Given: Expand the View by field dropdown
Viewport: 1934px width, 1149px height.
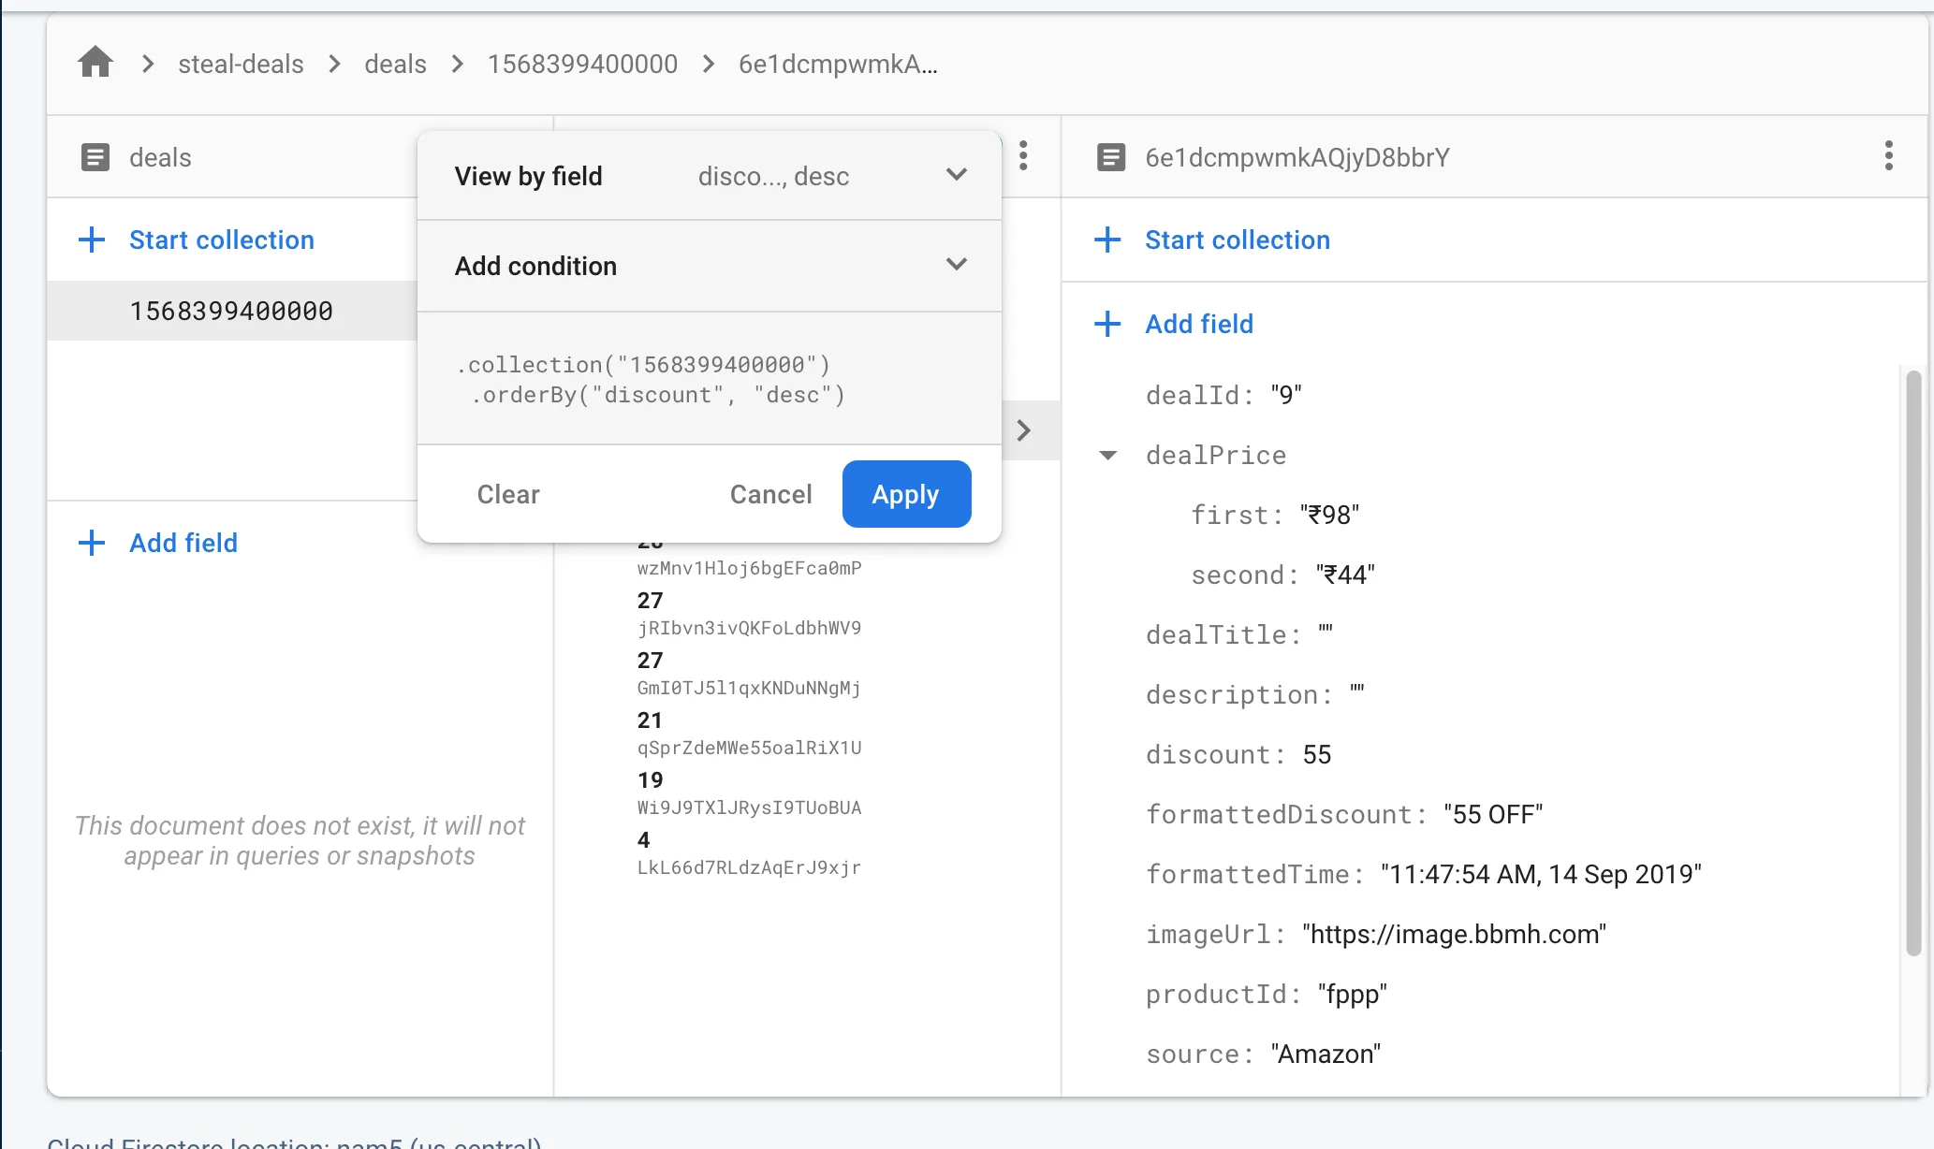Looking at the screenshot, I should click(956, 175).
